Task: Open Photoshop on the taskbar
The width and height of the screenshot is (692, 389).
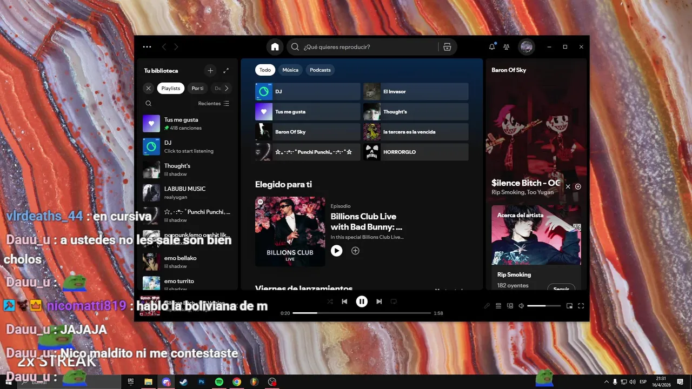Action: tap(202, 381)
